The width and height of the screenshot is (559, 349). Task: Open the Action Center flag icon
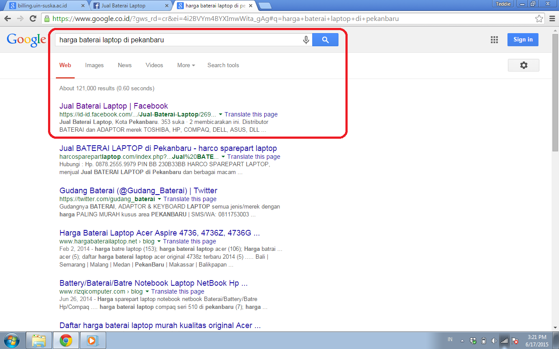515,341
